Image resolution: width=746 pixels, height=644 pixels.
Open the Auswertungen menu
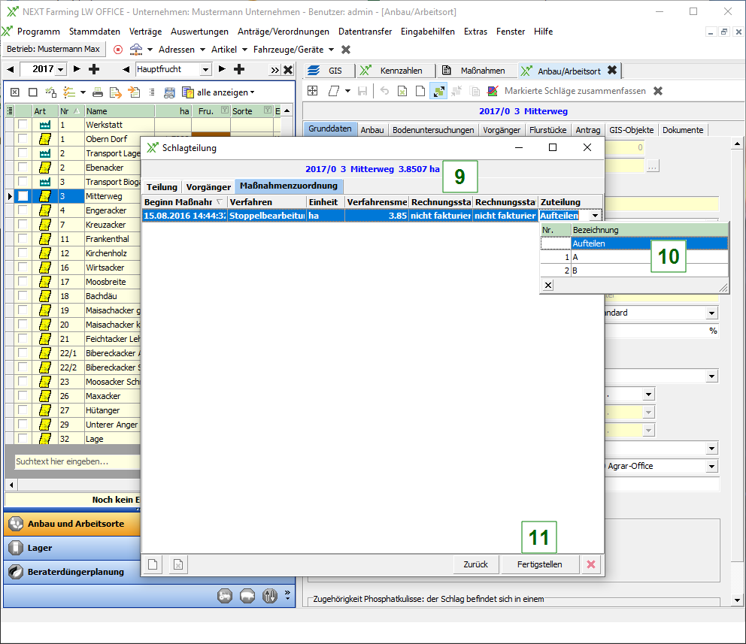[x=199, y=32]
